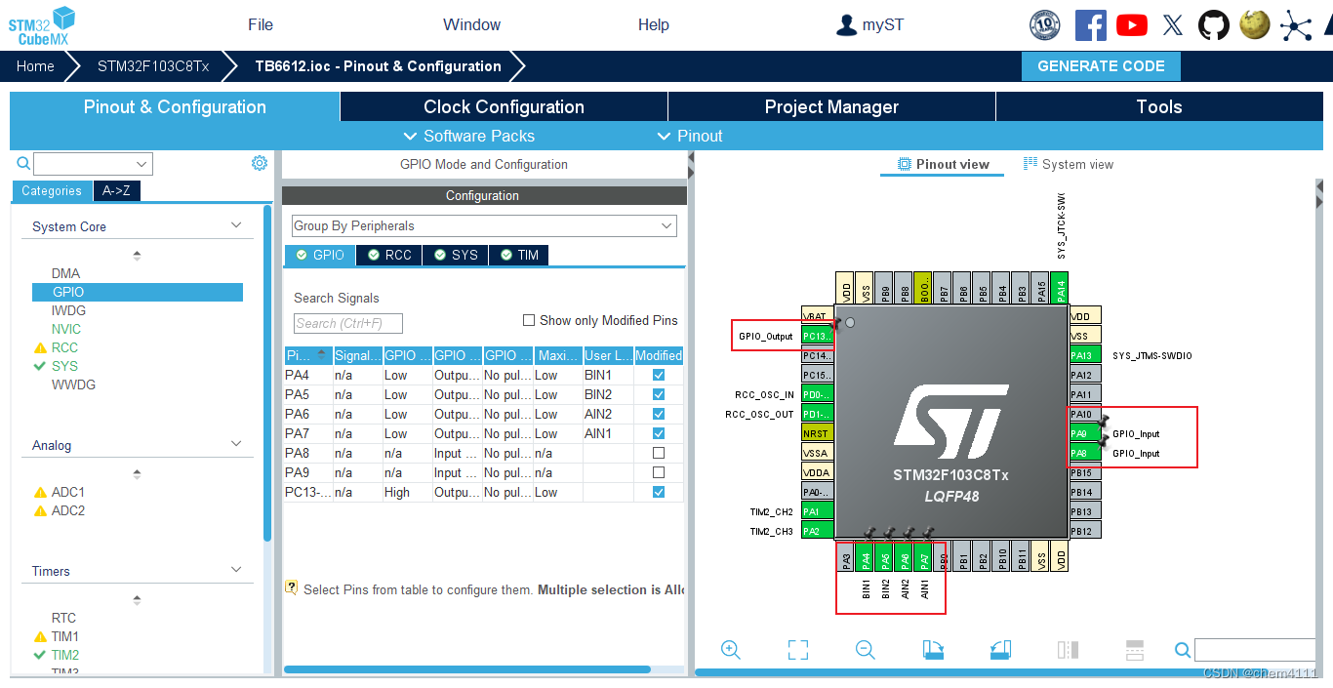Screen dimensions: 1333x688
Task: Uncheck Modified for pin PA4
Action: click(x=658, y=375)
